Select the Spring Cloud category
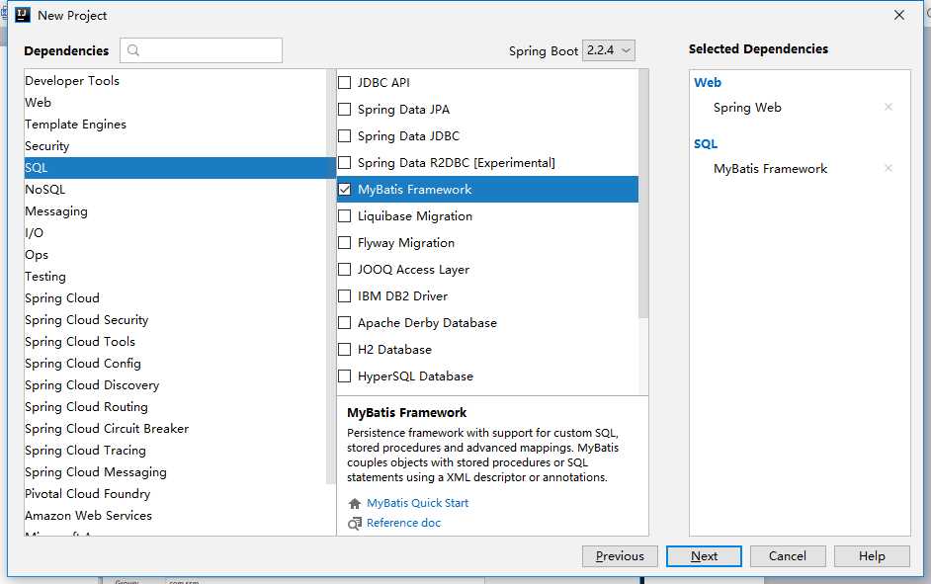 (176, 298)
